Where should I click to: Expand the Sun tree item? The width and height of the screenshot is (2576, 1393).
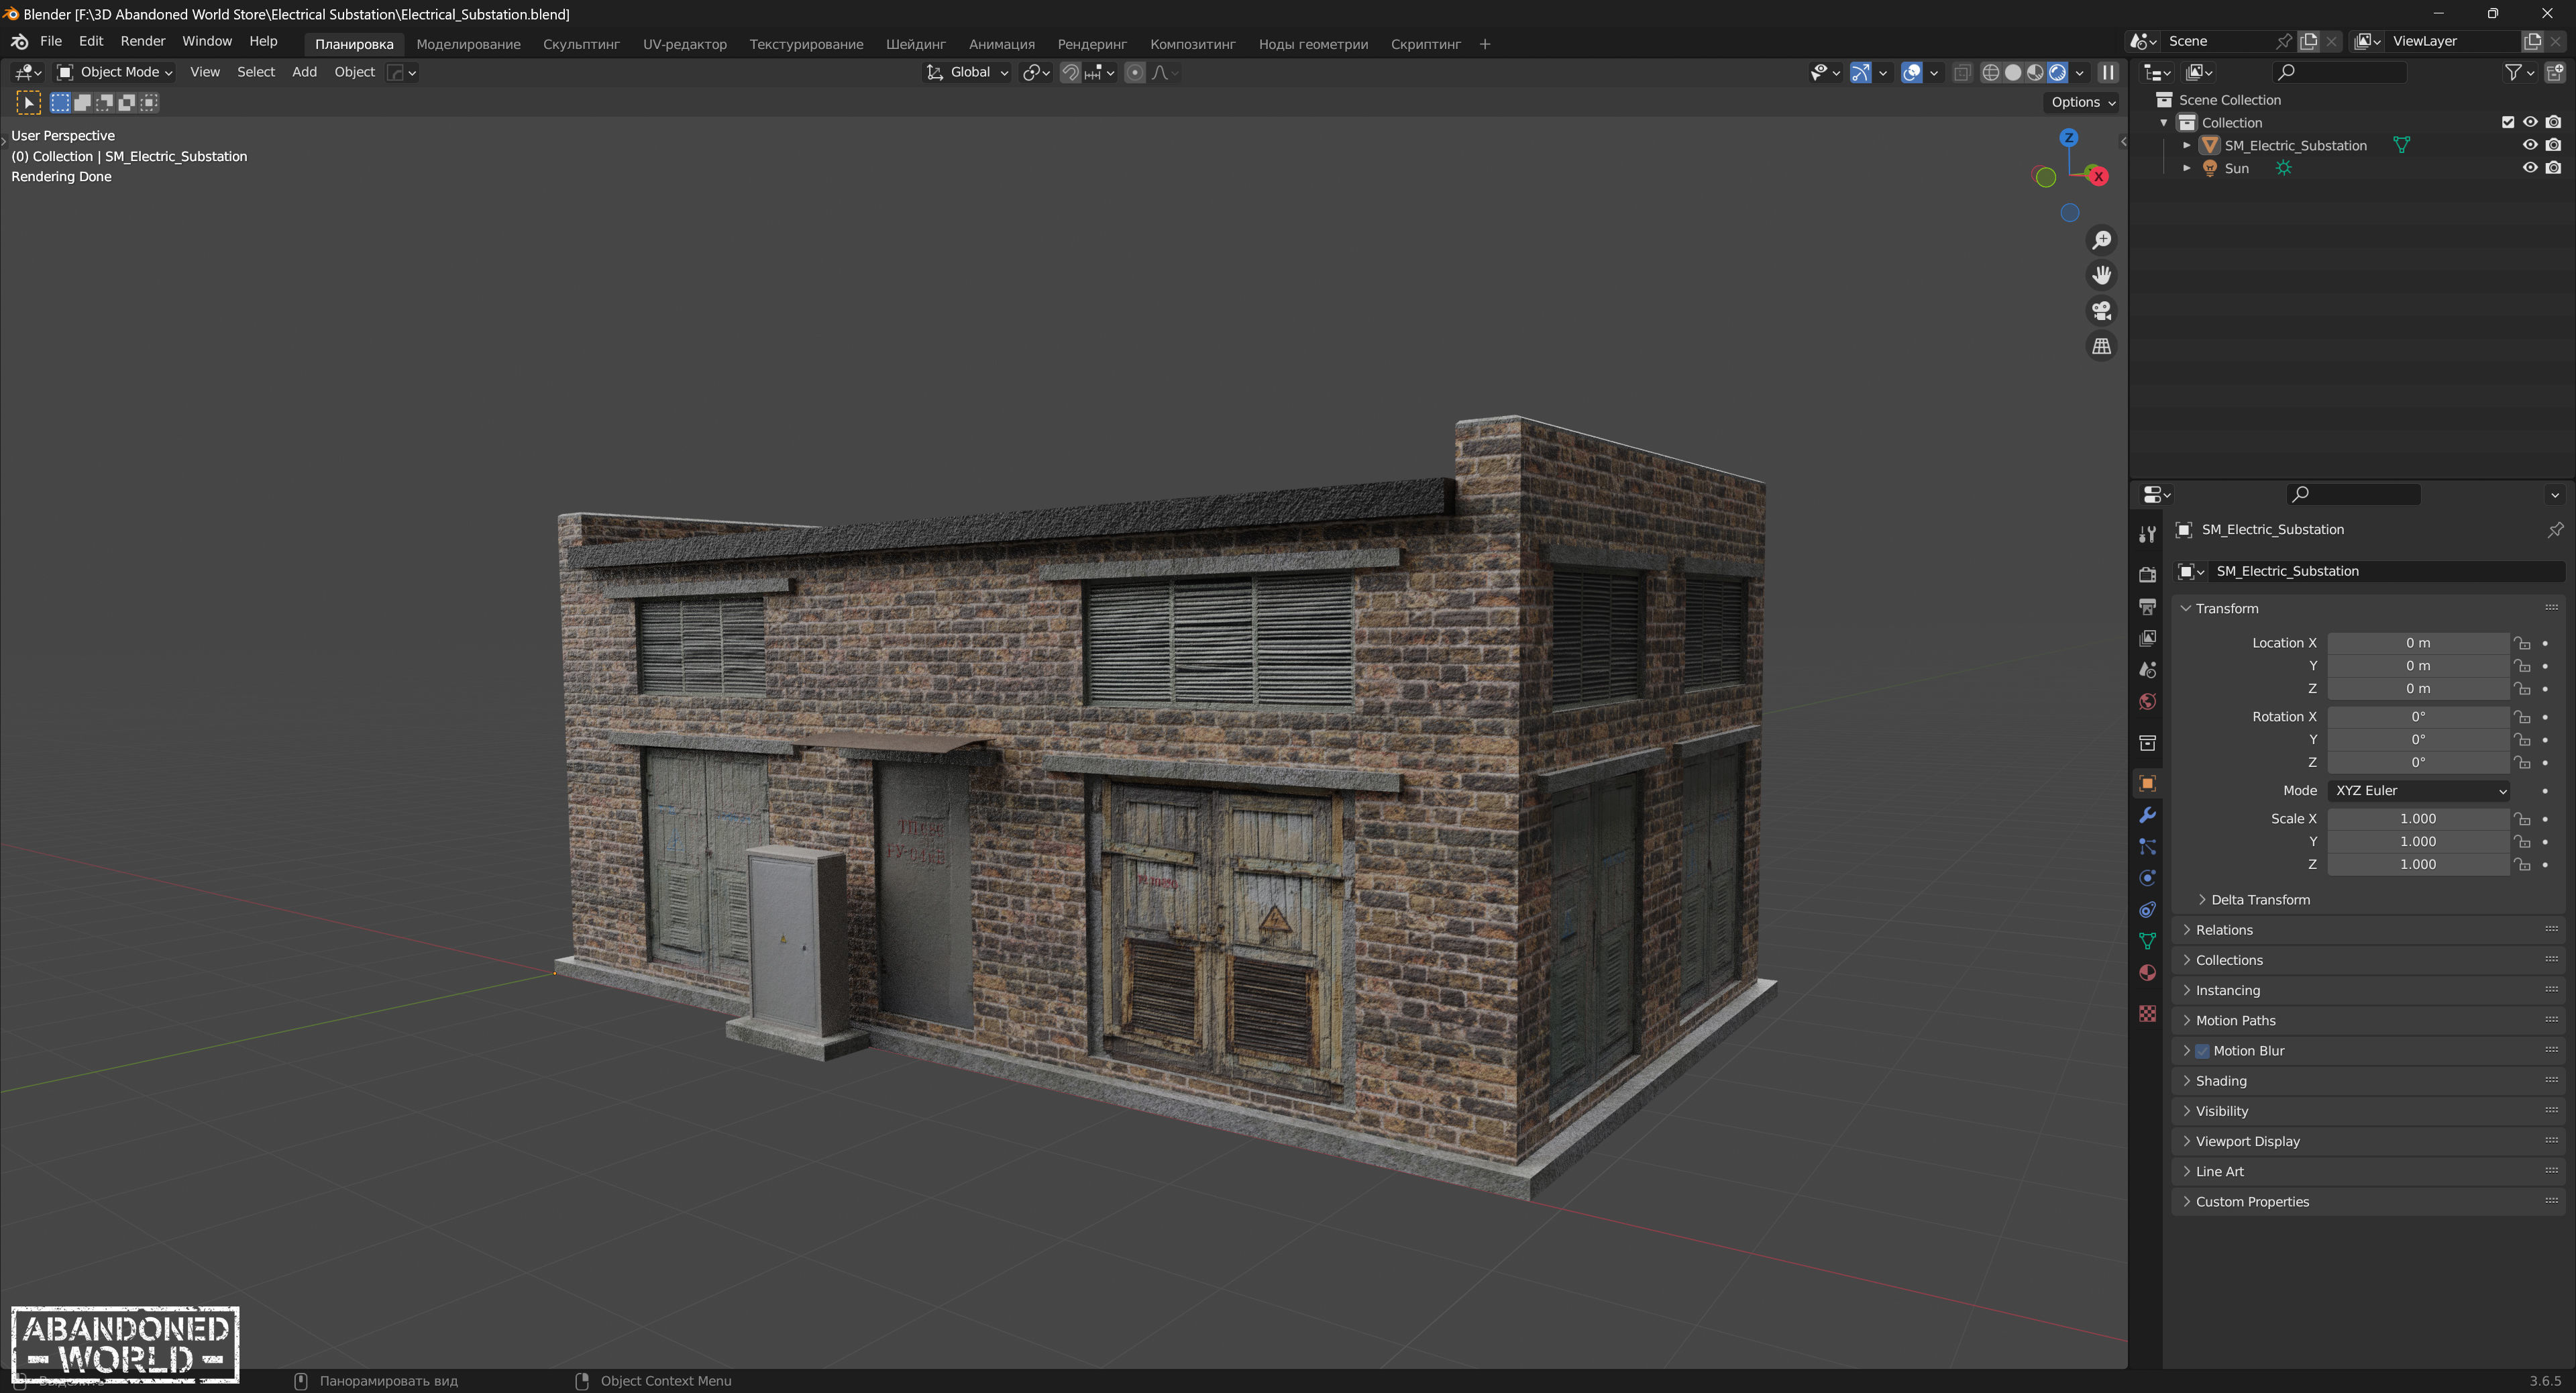coord(2187,168)
